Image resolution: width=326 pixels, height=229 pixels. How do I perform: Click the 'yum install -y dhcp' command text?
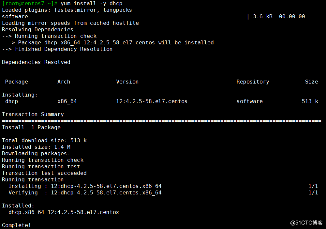[92, 4]
